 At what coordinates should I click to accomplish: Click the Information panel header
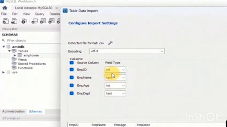(11, 118)
